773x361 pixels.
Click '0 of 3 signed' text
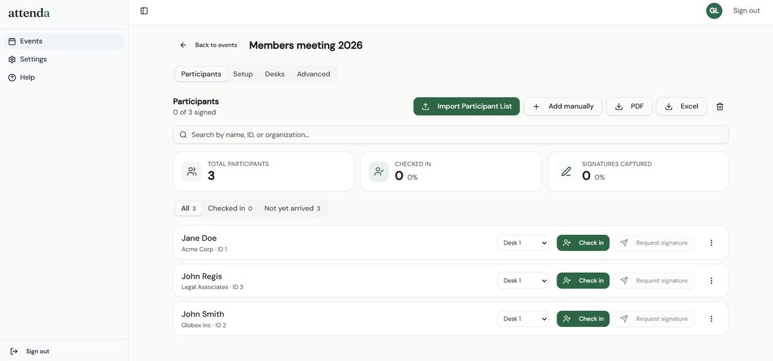tap(195, 112)
